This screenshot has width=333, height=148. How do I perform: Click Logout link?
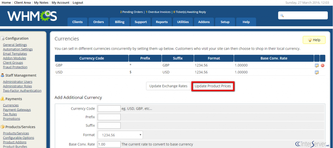[78, 3]
